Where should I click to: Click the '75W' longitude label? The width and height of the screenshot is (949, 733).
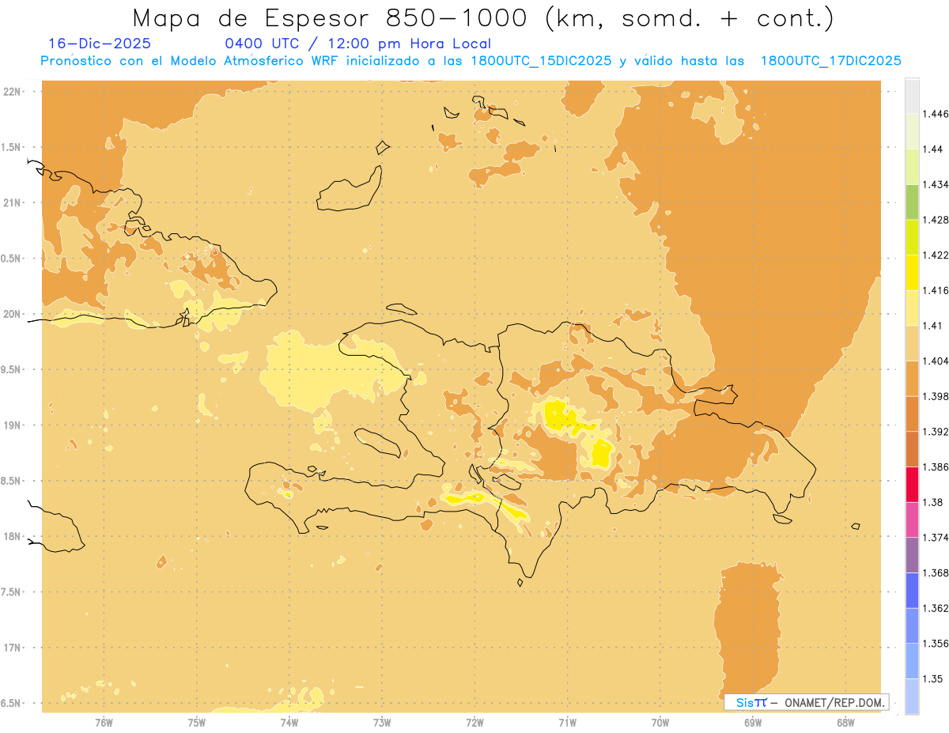197,722
